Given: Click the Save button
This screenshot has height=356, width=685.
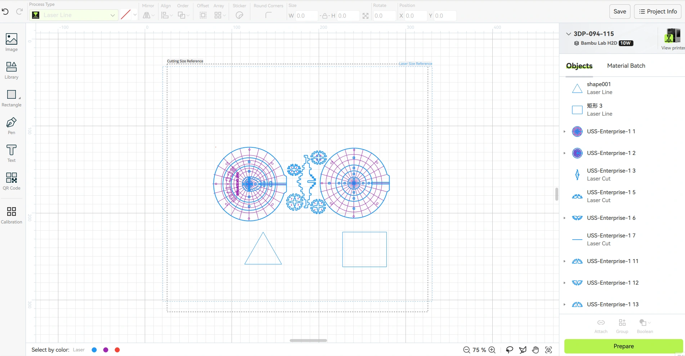Looking at the screenshot, I should pyautogui.click(x=620, y=12).
